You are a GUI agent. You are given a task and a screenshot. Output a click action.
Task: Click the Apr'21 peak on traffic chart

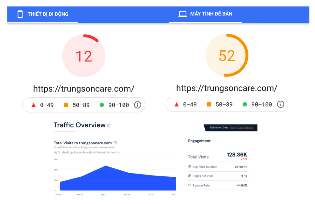106,166
